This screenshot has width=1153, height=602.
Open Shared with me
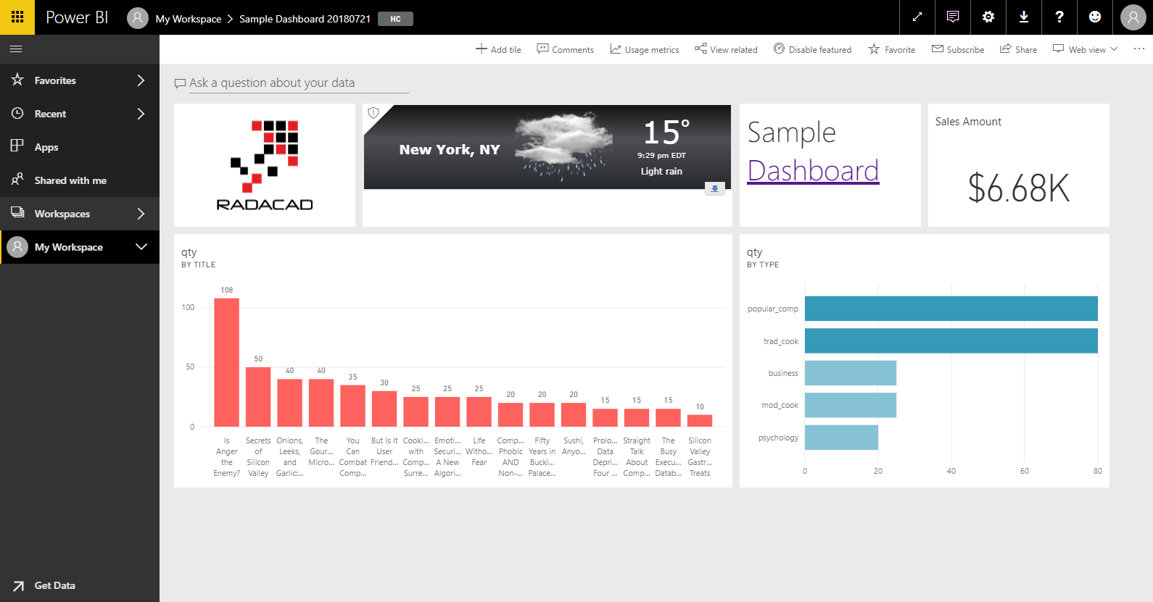(x=80, y=180)
